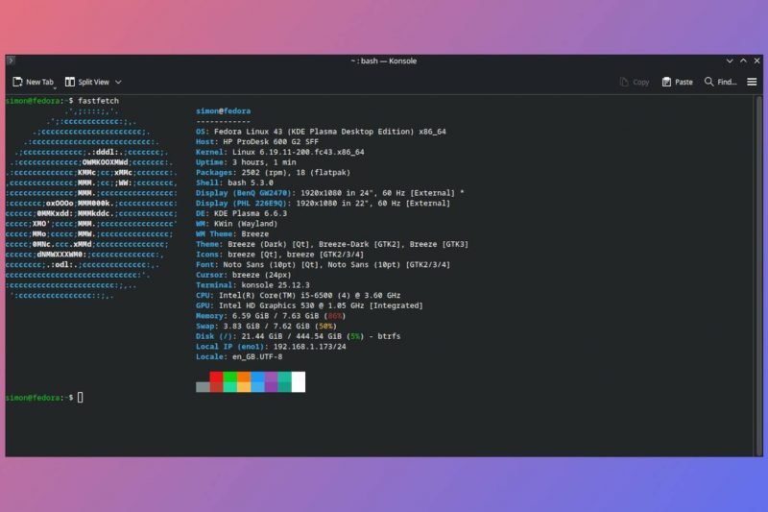The height and width of the screenshot is (512, 768).
Task: Click the red color block in fastfetch palette
Action: (216, 378)
